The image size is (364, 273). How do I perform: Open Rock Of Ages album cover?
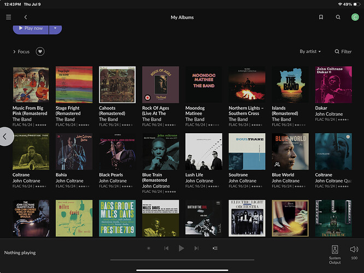pos(161,85)
